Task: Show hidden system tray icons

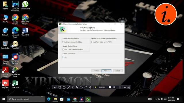Action: [156, 99]
